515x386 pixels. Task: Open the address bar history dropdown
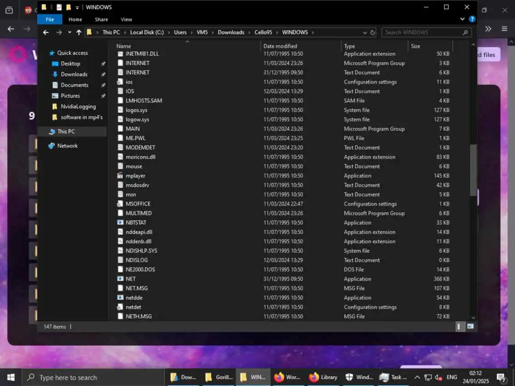point(365,33)
